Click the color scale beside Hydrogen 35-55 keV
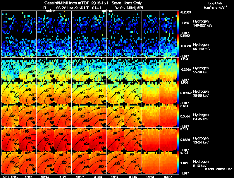234x178 pixels. tap(178, 92)
